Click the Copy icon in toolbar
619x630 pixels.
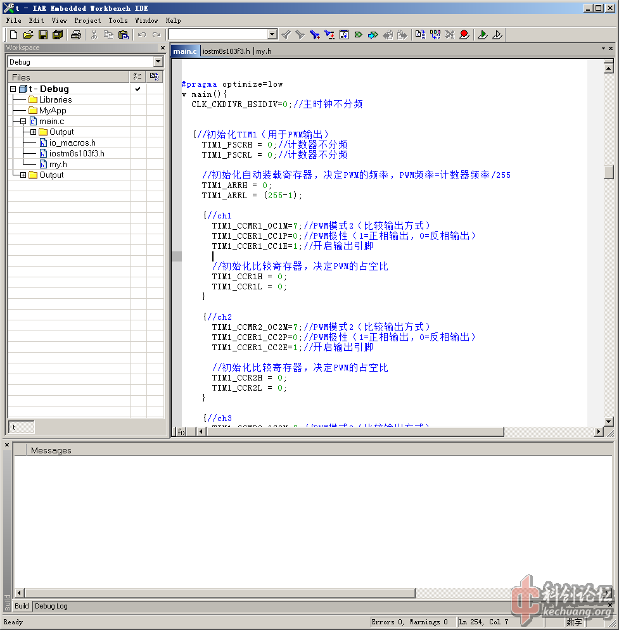[108, 35]
